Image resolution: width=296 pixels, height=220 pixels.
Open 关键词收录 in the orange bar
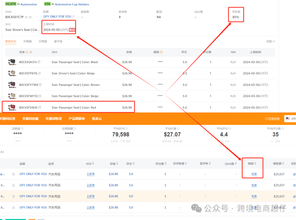[54, 119]
